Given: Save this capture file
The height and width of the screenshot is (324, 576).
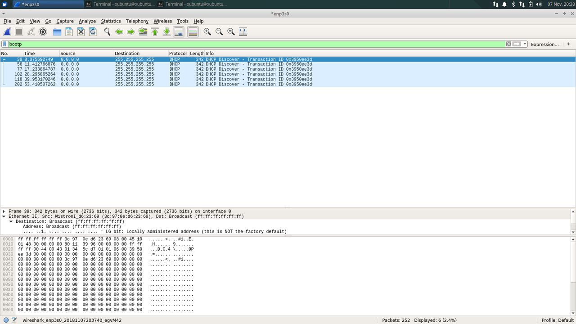Looking at the screenshot, I should tap(69, 32).
